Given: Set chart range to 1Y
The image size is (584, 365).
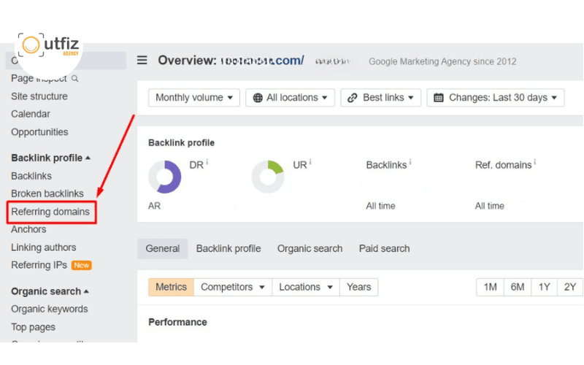Looking at the screenshot, I should [544, 287].
